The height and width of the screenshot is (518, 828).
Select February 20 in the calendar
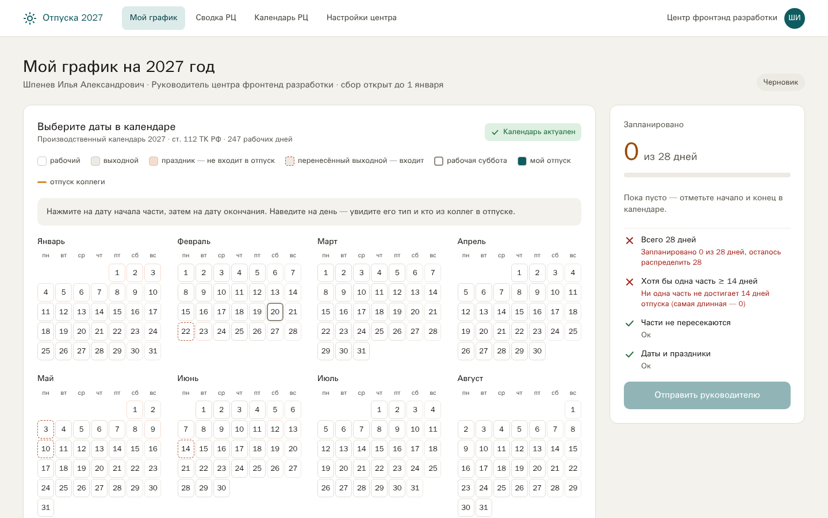pyautogui.click(x=275, y=311)
